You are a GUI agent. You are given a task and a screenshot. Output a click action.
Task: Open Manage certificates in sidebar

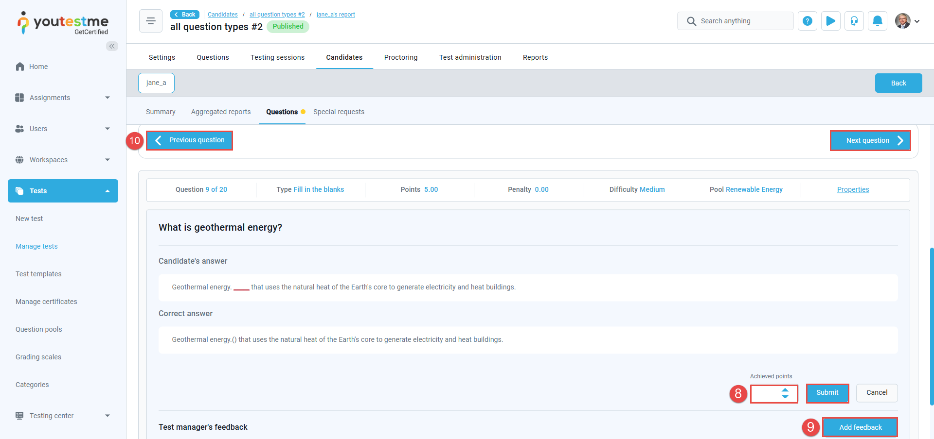pos(46,302)
